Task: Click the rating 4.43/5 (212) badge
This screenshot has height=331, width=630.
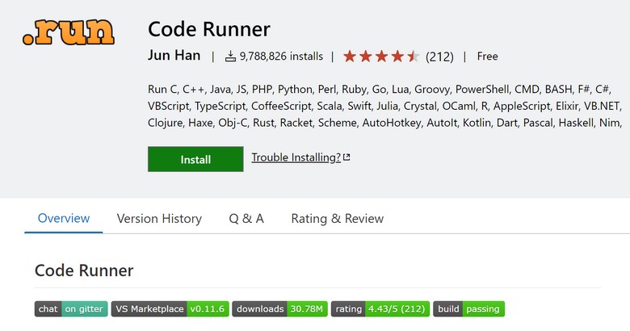Action: click(x=380, y=309)
